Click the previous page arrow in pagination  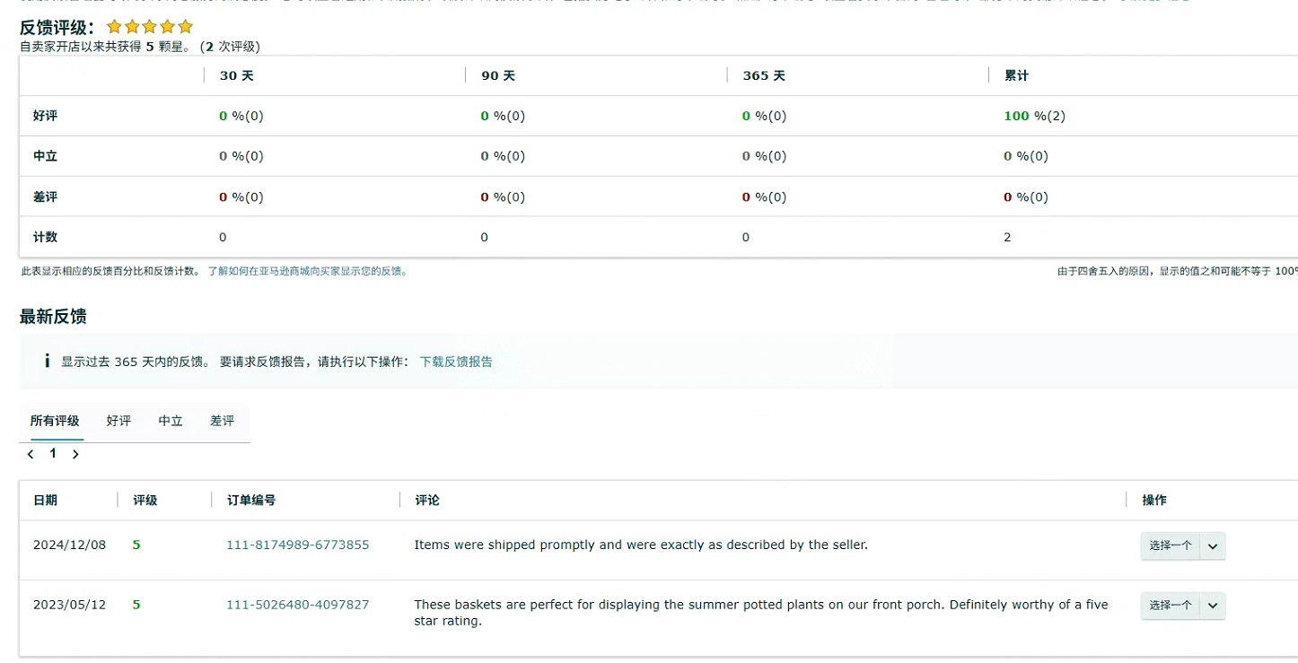point(31,454)
